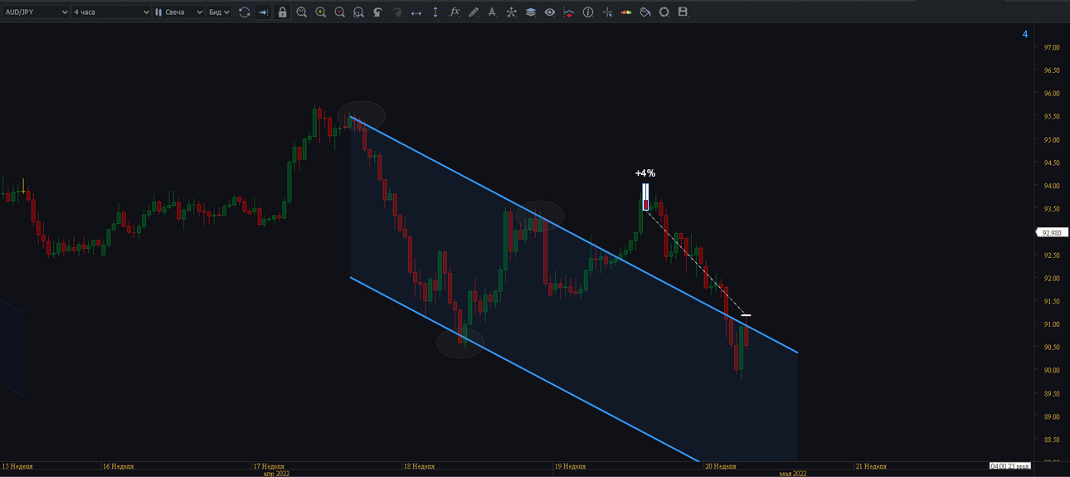
Task: Click the zoom to area magnifier icon
Action: click(x=358, y=12)
